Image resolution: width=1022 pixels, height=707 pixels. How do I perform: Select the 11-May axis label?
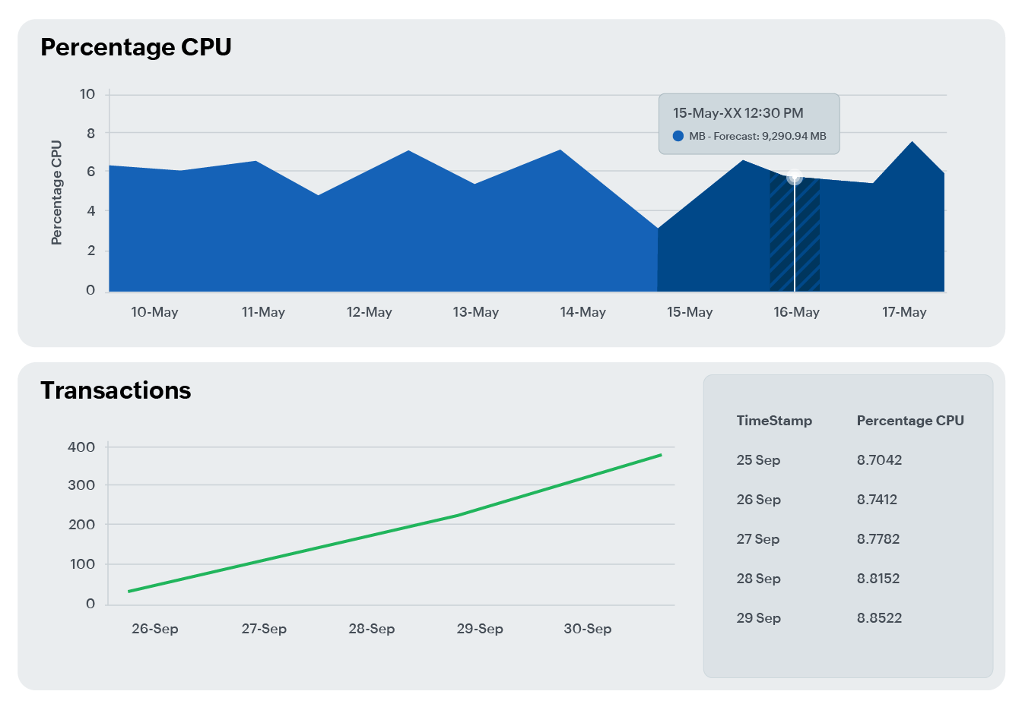point(263,312)
